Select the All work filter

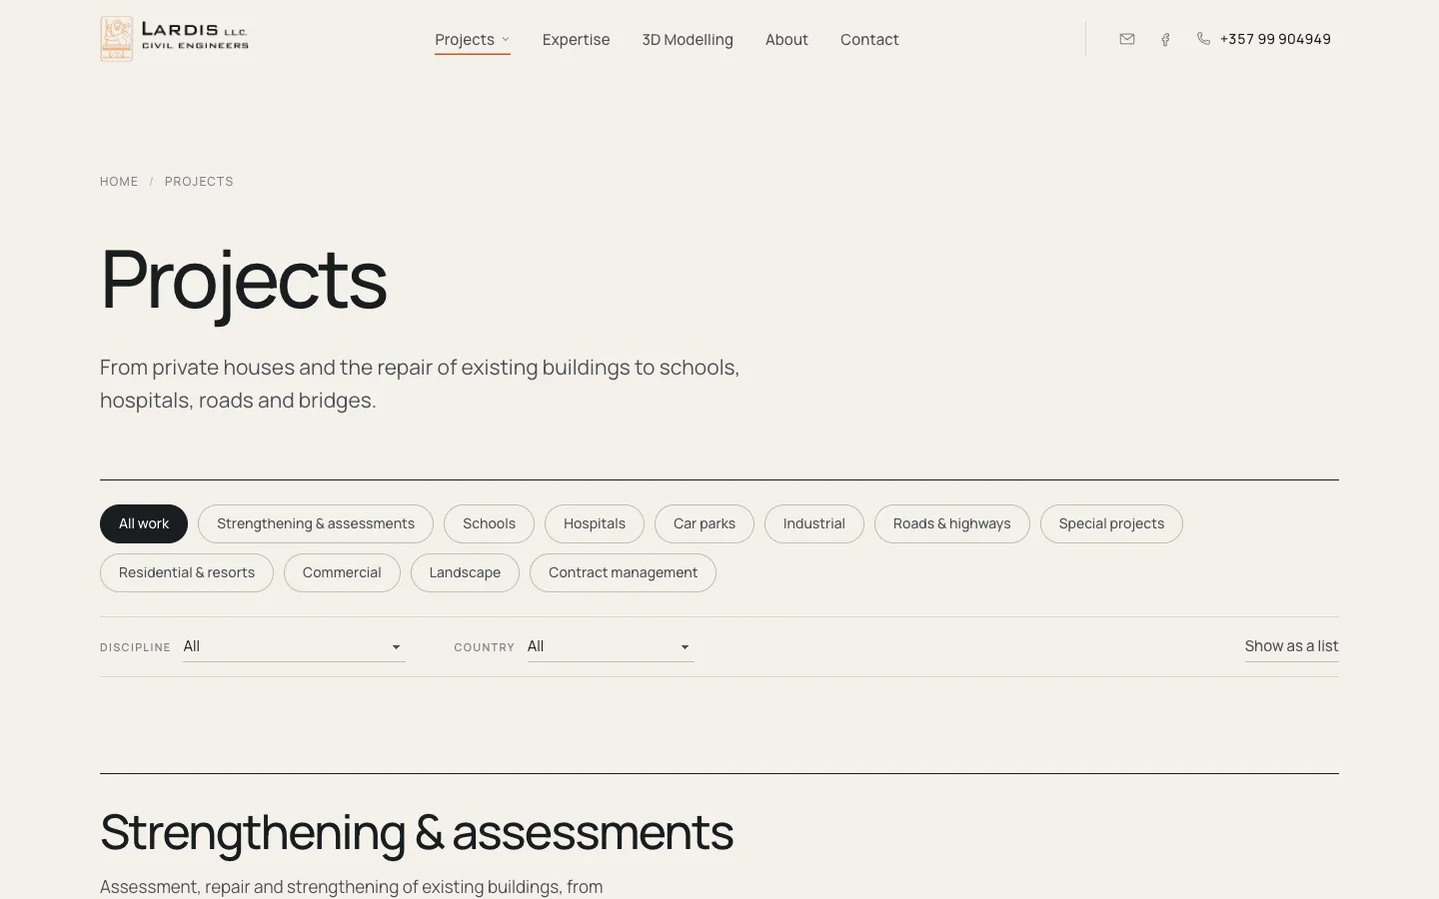(144, 523)
